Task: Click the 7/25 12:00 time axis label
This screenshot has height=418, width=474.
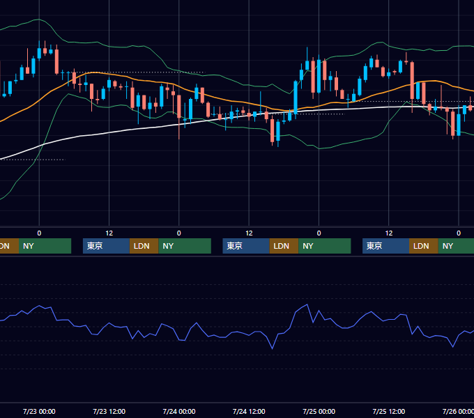Action: coord(389,411)
